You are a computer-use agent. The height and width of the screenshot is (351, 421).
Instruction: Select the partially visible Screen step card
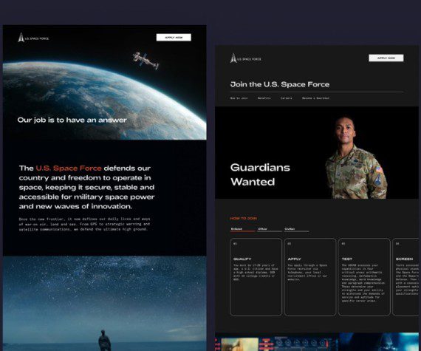pyautogui.click(x=405, y=277)
